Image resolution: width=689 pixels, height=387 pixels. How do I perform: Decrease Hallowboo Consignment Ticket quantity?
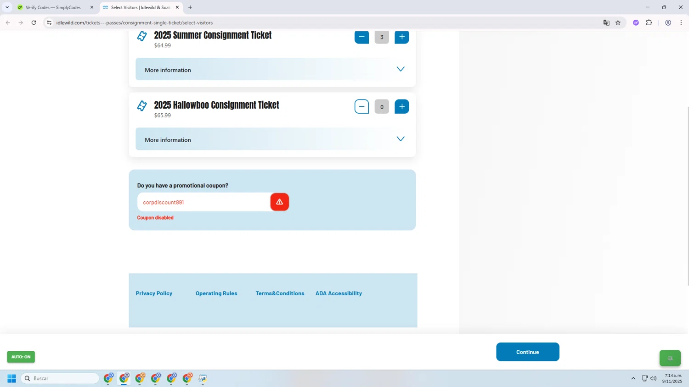[x=361, y=107]
